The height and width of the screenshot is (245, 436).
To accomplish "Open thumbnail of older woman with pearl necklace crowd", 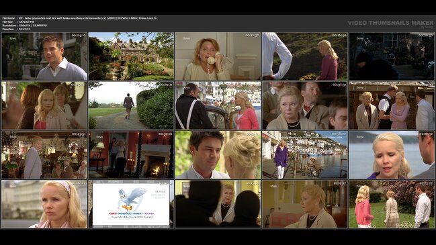I will tap(305, 105).
